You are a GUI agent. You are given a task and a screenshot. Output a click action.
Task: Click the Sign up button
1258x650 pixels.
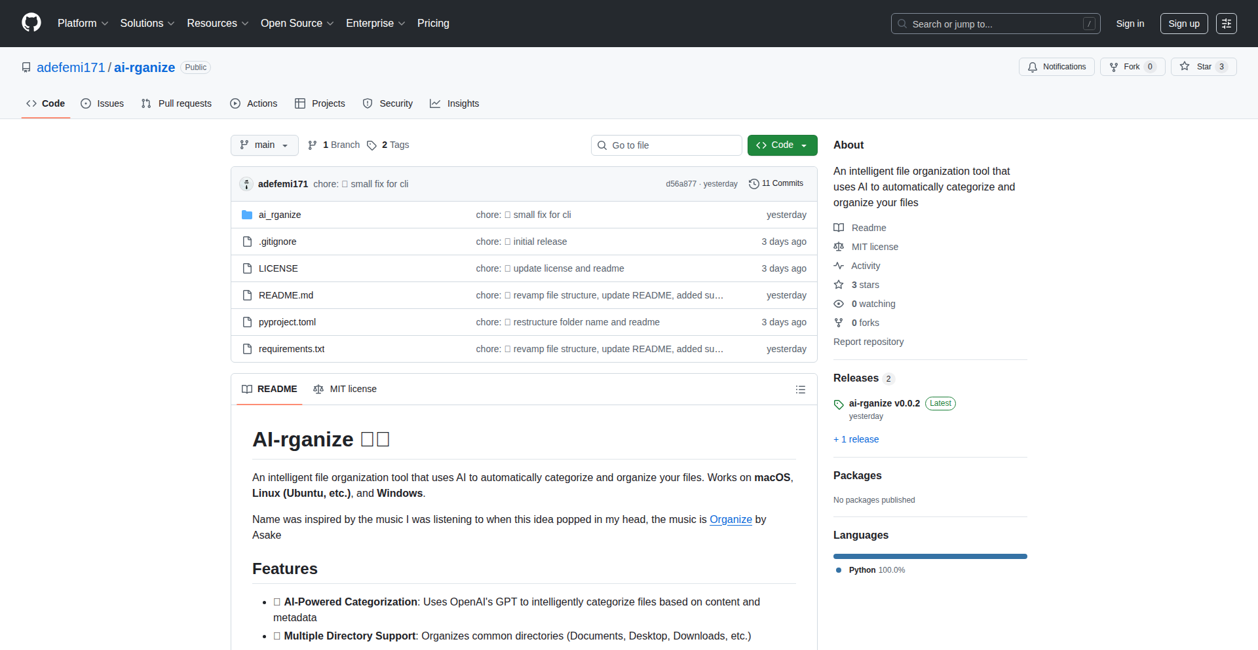coord(1183,24)
